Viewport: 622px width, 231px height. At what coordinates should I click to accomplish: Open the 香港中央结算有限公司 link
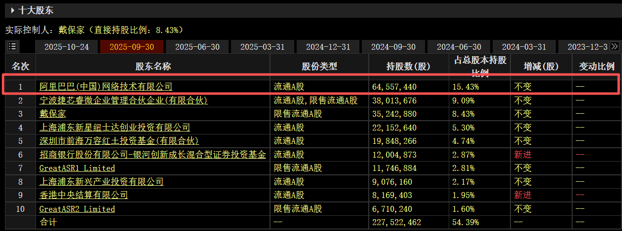(83, 195)
